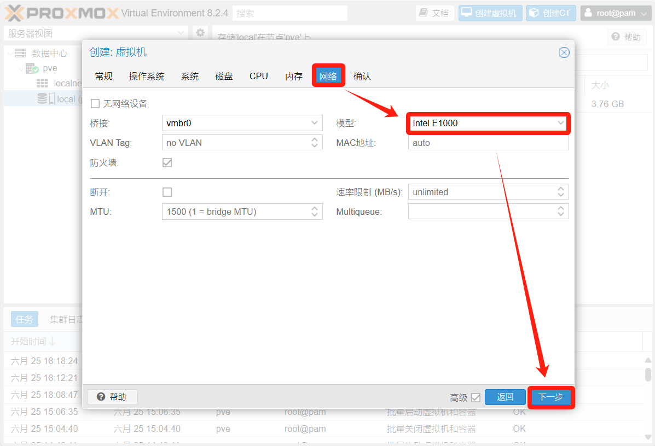This screenshot has width=655, height=446.
Task: Close the Create VM dialog
Action: tap(564, 52)
